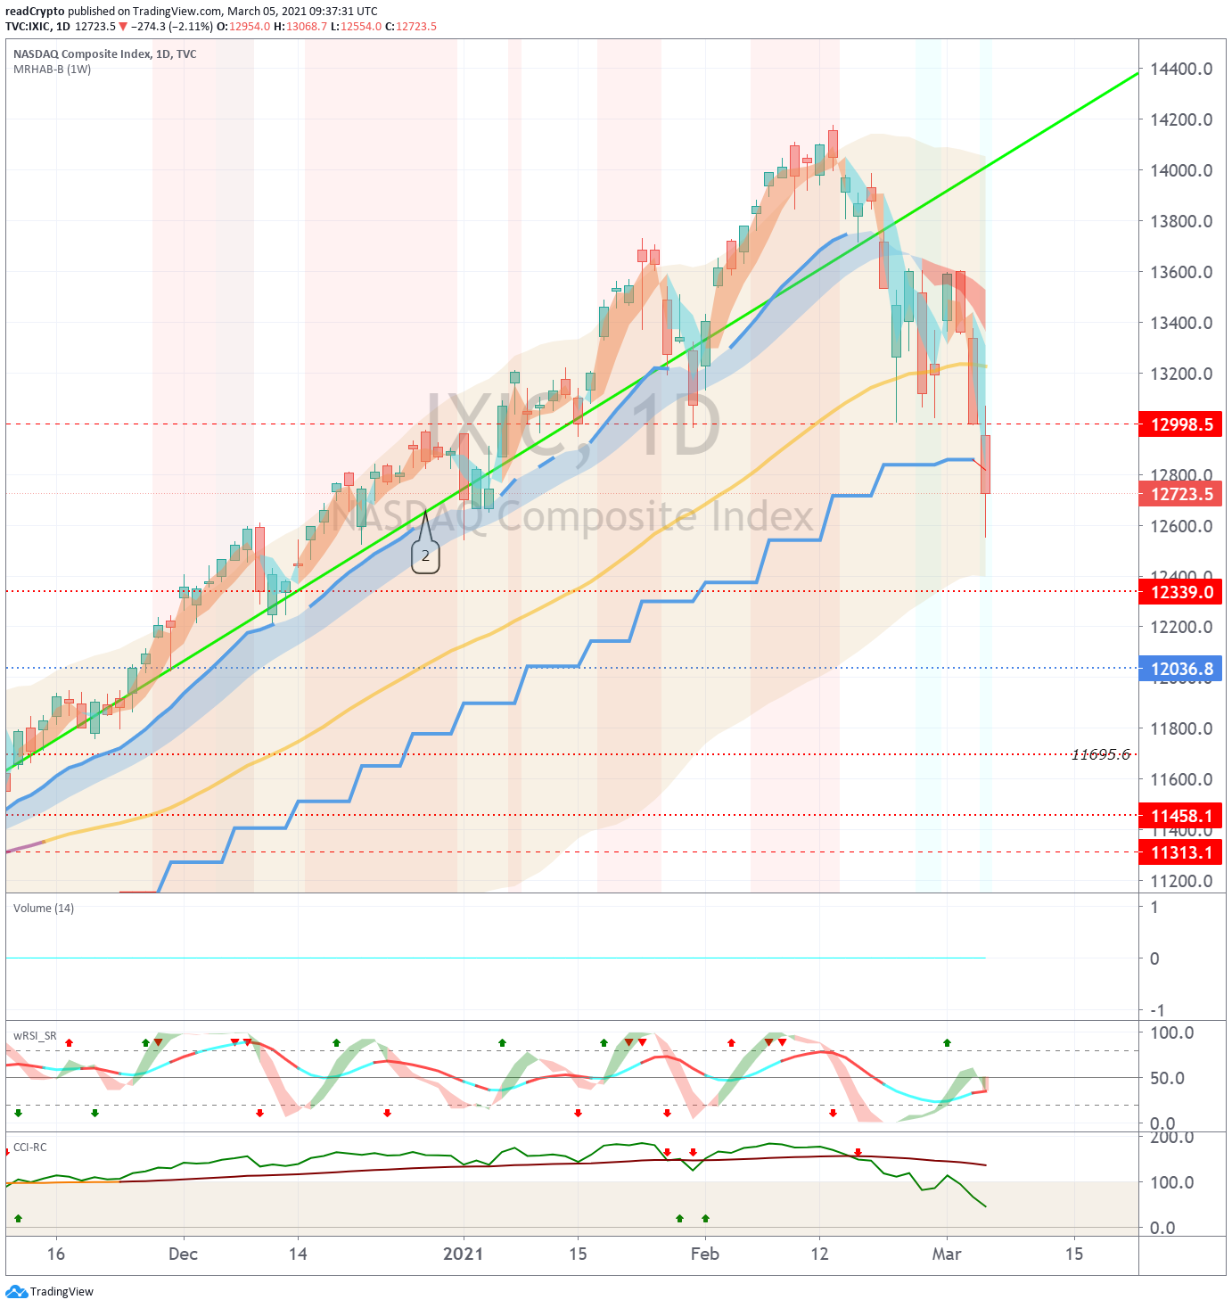Click the NASDAQ Composite Index, 1D, TVC legend
This screenshot has width=1232, height=1308.
point(105,53)
